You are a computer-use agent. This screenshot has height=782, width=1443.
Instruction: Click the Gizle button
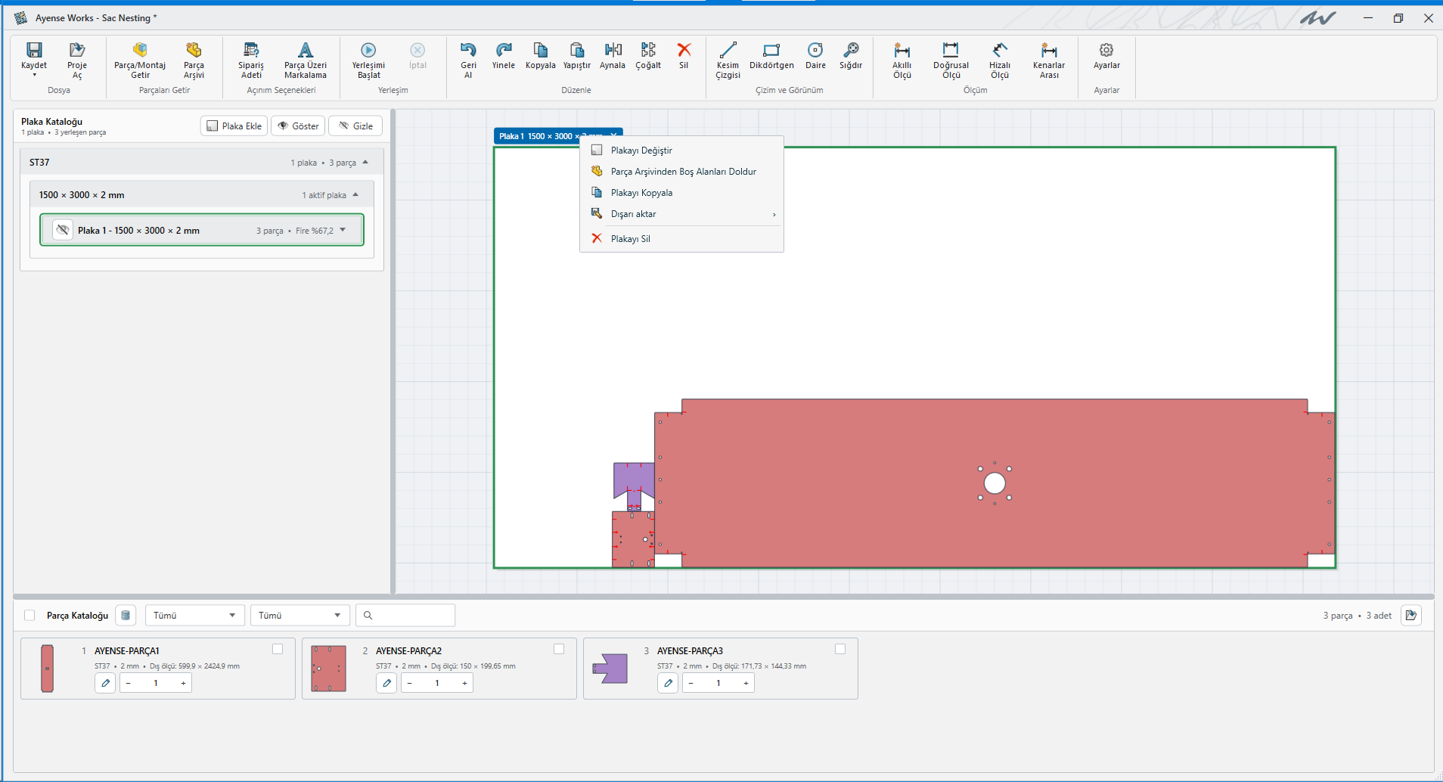click(355, 126)
